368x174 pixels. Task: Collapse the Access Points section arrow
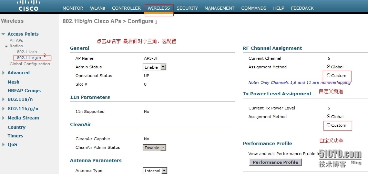click(x=3, y=34)
